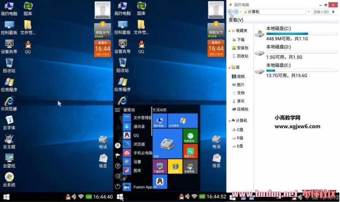Select 安装包 in the explorer sidebar
340x202 pixels.
[x=240, y=48]
